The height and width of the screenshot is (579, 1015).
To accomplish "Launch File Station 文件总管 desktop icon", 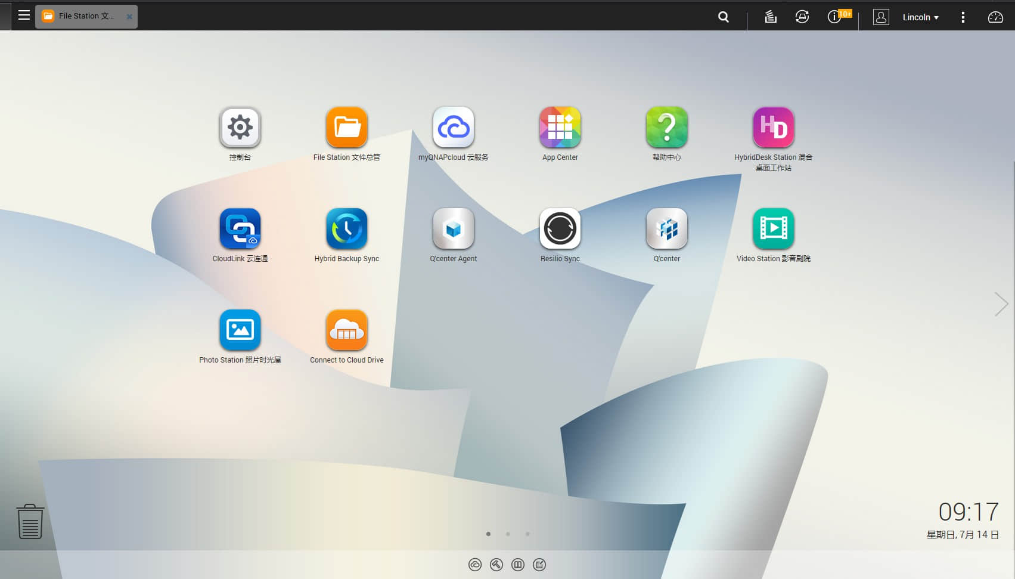I will pyautogui.click(x=347, y=127).
